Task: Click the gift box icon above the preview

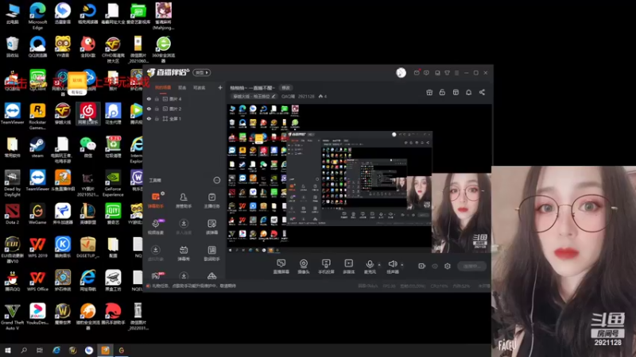Action: (x=429, y=92)
